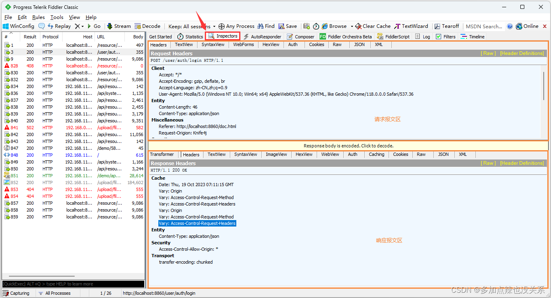Open the Keep: All sessions dropdown
This screenshot has width=551, height=298.
coord(192,26)
